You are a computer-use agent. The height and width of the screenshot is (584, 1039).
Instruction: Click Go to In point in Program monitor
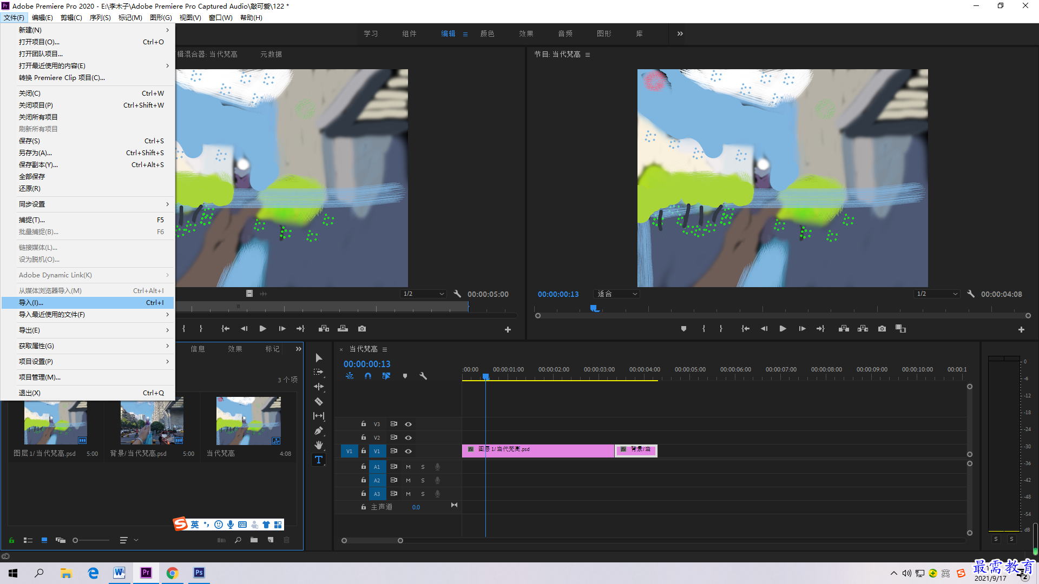pyautogui.click(x=745, y=329)
